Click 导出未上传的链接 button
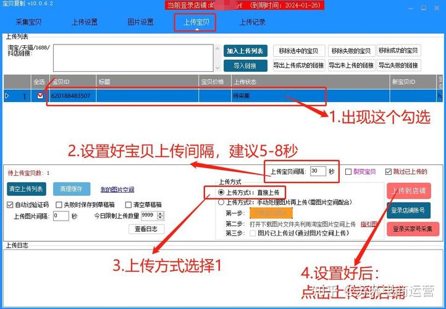The image size is (446, 309). [351, 66]
